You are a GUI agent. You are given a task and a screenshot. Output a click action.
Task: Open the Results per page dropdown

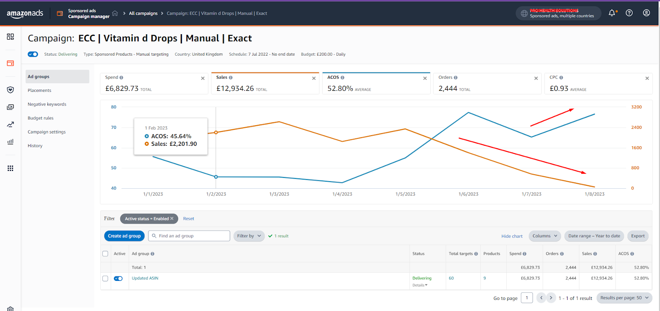pos(624,298)
